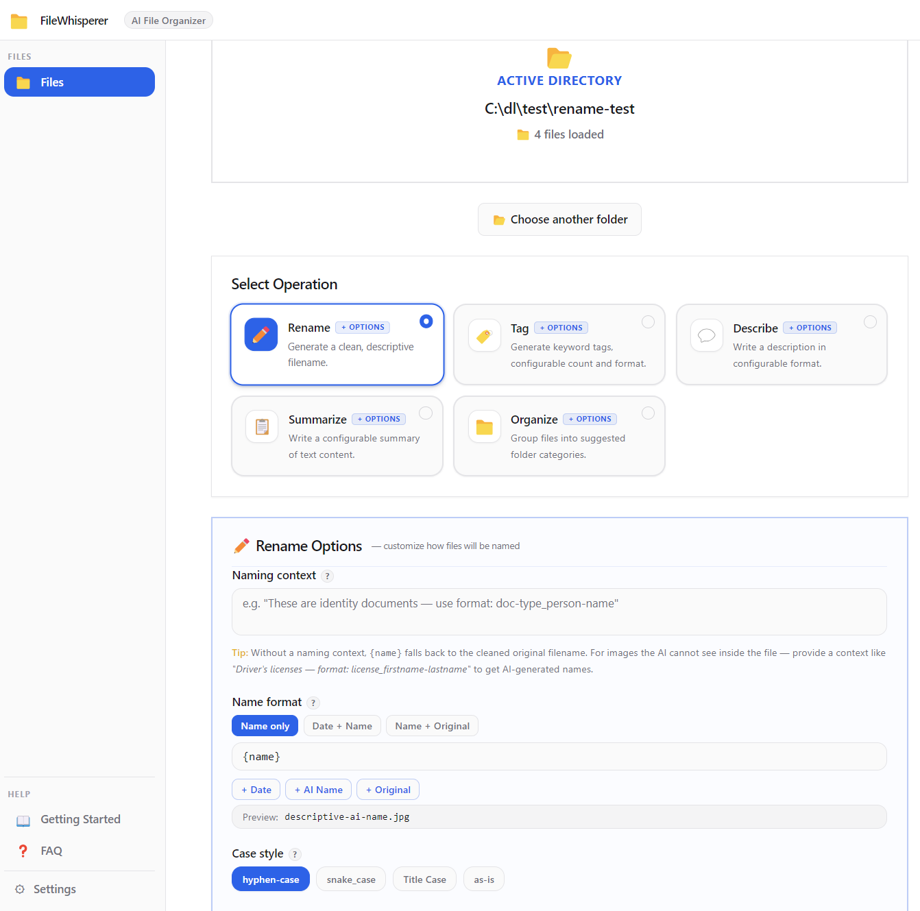Select the Tag operation radio button
The width and height of the screenshot is (920, 911).
click(648, 322)
